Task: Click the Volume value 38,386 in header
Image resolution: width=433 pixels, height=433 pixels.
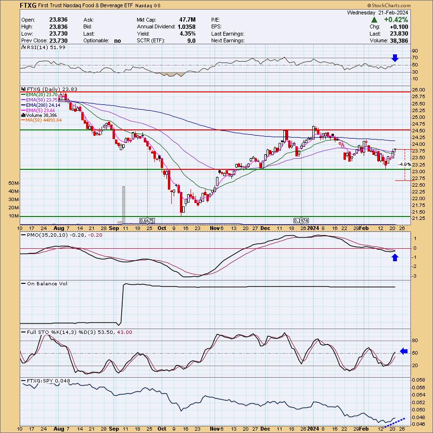Action: tap(399, 40)
